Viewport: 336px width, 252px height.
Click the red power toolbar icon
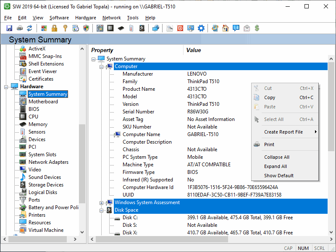point(180,28)
